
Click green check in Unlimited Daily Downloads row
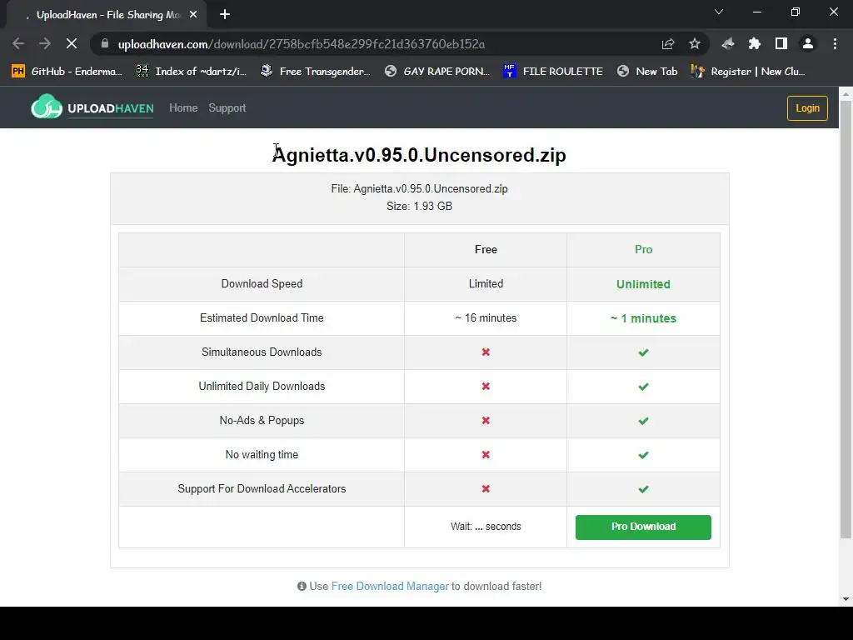643,387
